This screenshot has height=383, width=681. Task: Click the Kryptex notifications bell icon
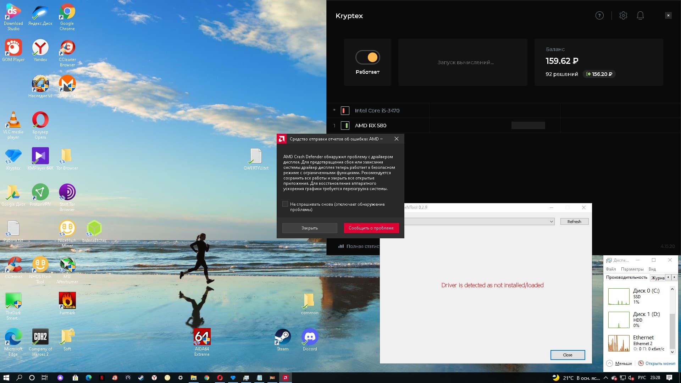(640, 16)
